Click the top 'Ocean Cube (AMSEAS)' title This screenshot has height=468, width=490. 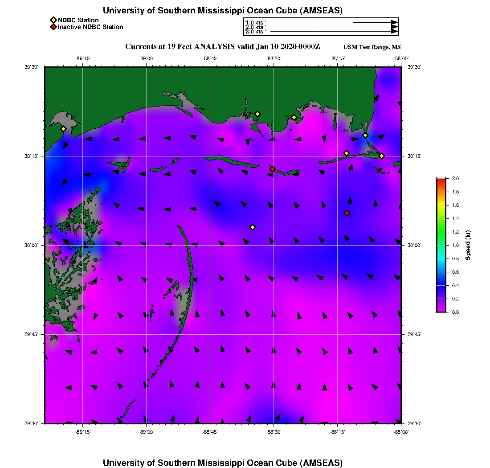(223, 11)
